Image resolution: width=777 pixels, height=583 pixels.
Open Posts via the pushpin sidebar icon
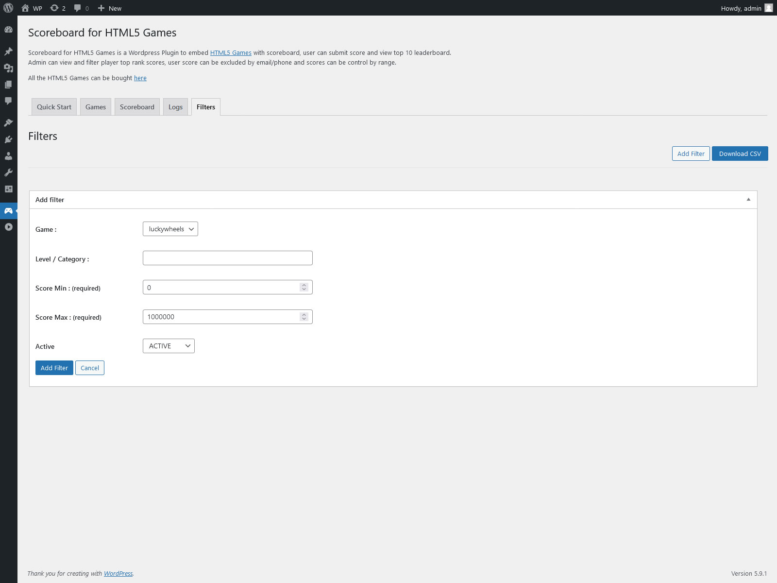click(8, 51)
